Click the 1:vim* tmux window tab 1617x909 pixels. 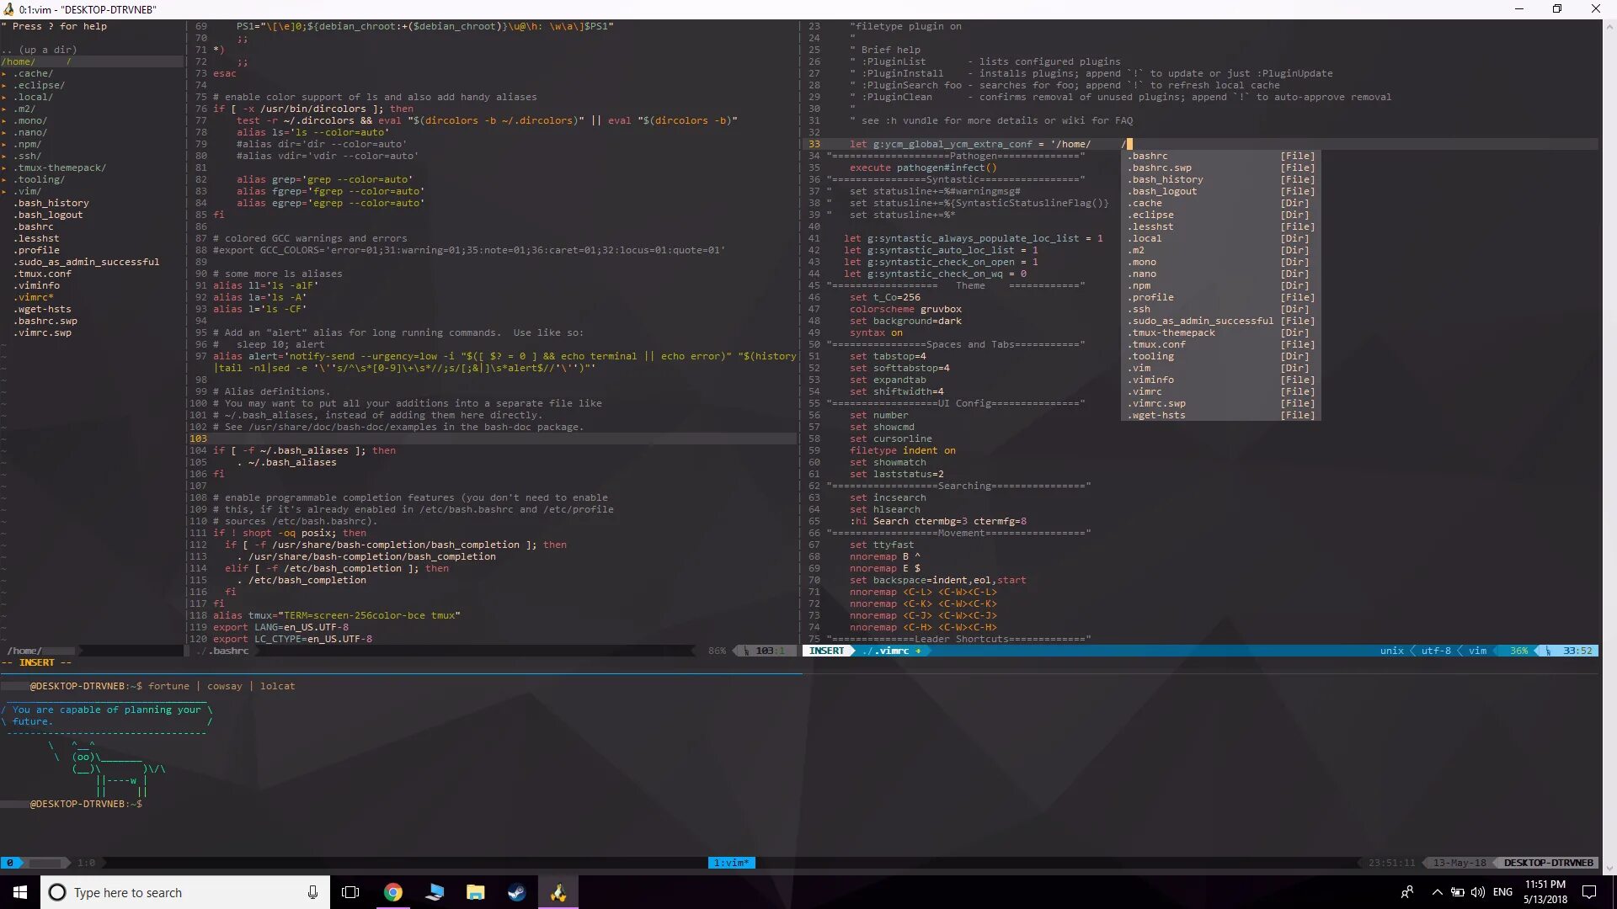[731, 863]
